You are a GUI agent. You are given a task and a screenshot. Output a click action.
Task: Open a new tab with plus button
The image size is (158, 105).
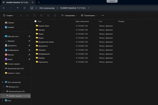39,2
